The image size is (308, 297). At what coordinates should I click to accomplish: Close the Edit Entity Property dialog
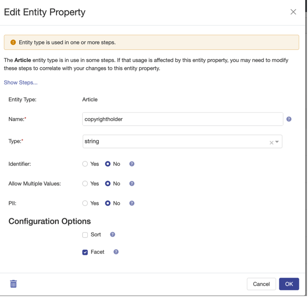click(293, 12)
